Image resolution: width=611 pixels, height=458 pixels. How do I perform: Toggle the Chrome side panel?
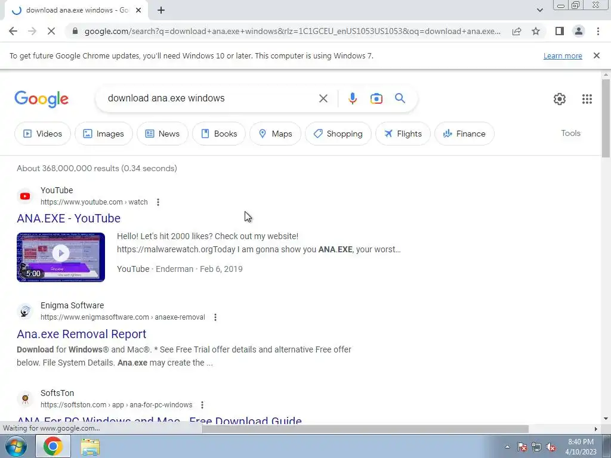(x=560, y=31)
